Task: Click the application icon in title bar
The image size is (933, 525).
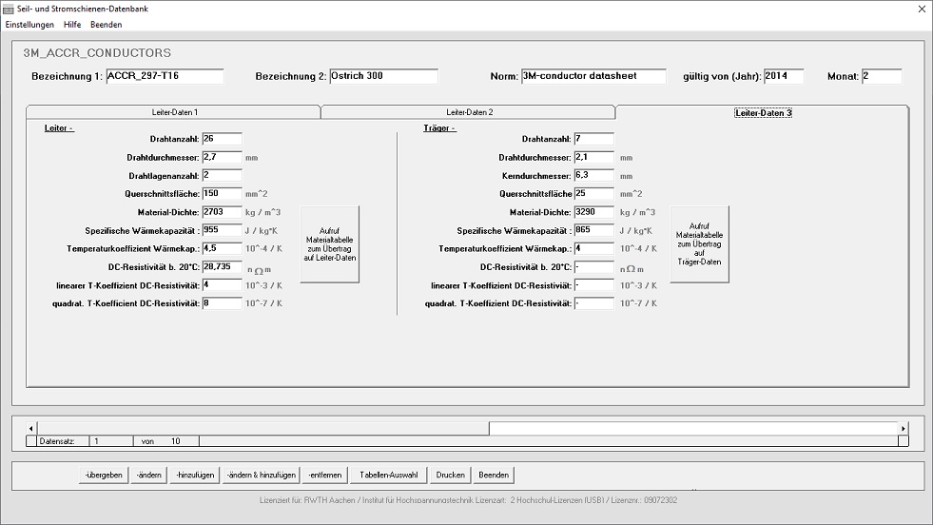Action: coord(10,9)
